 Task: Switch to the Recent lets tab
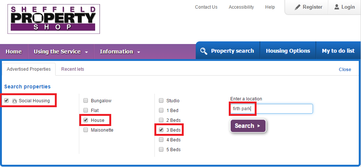(73, 69)
